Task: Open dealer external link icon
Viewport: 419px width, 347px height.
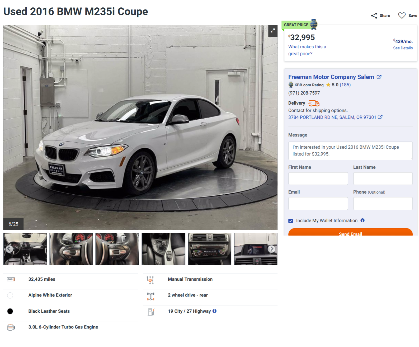Action: (x=379, y=77)
